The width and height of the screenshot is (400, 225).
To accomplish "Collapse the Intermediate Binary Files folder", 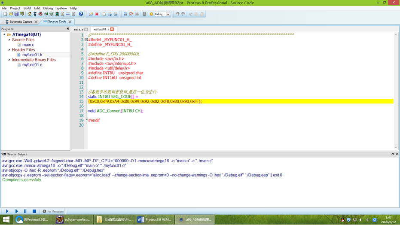I will [x=9, y=60].
